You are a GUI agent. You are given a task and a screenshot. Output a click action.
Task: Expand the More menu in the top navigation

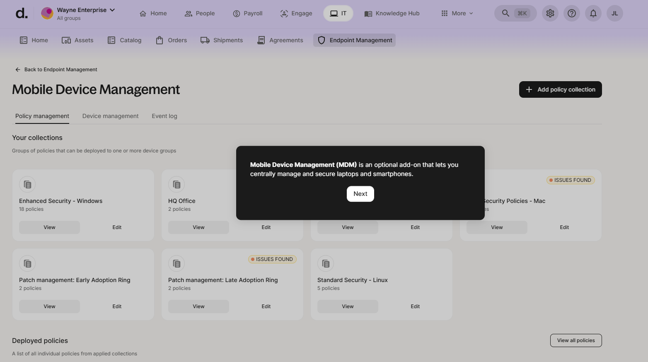(x=457, y=13)
